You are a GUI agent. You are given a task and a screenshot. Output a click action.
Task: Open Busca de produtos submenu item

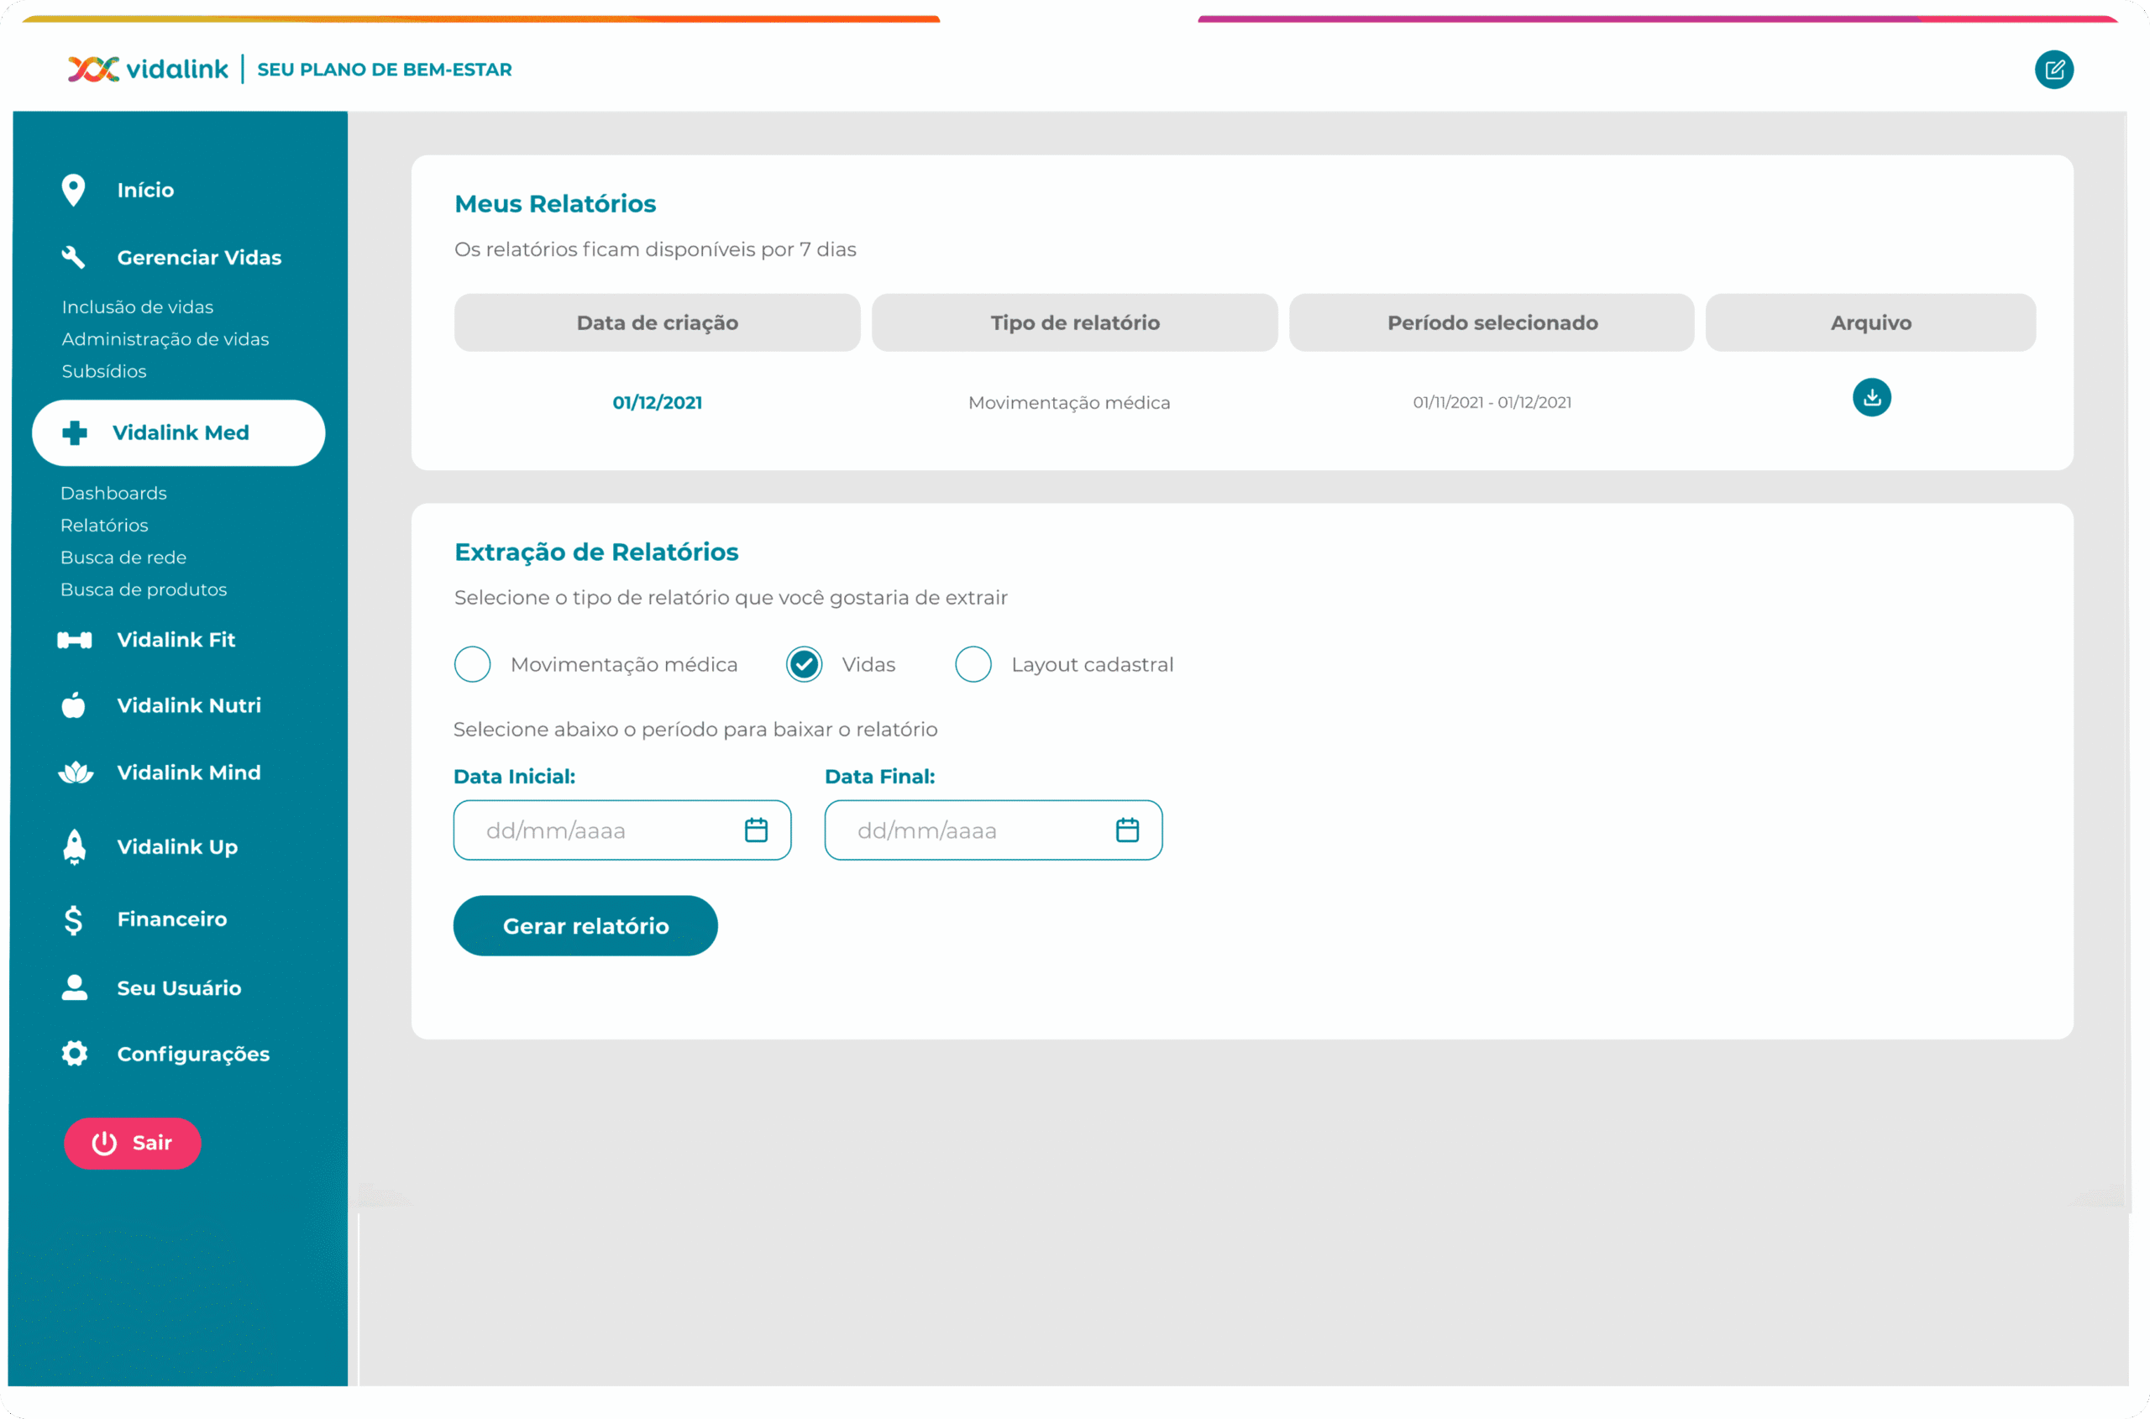coord(143,590)
